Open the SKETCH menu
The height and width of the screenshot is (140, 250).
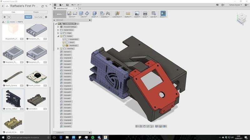coord(72,17)
